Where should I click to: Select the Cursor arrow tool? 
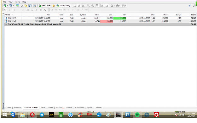5,10
